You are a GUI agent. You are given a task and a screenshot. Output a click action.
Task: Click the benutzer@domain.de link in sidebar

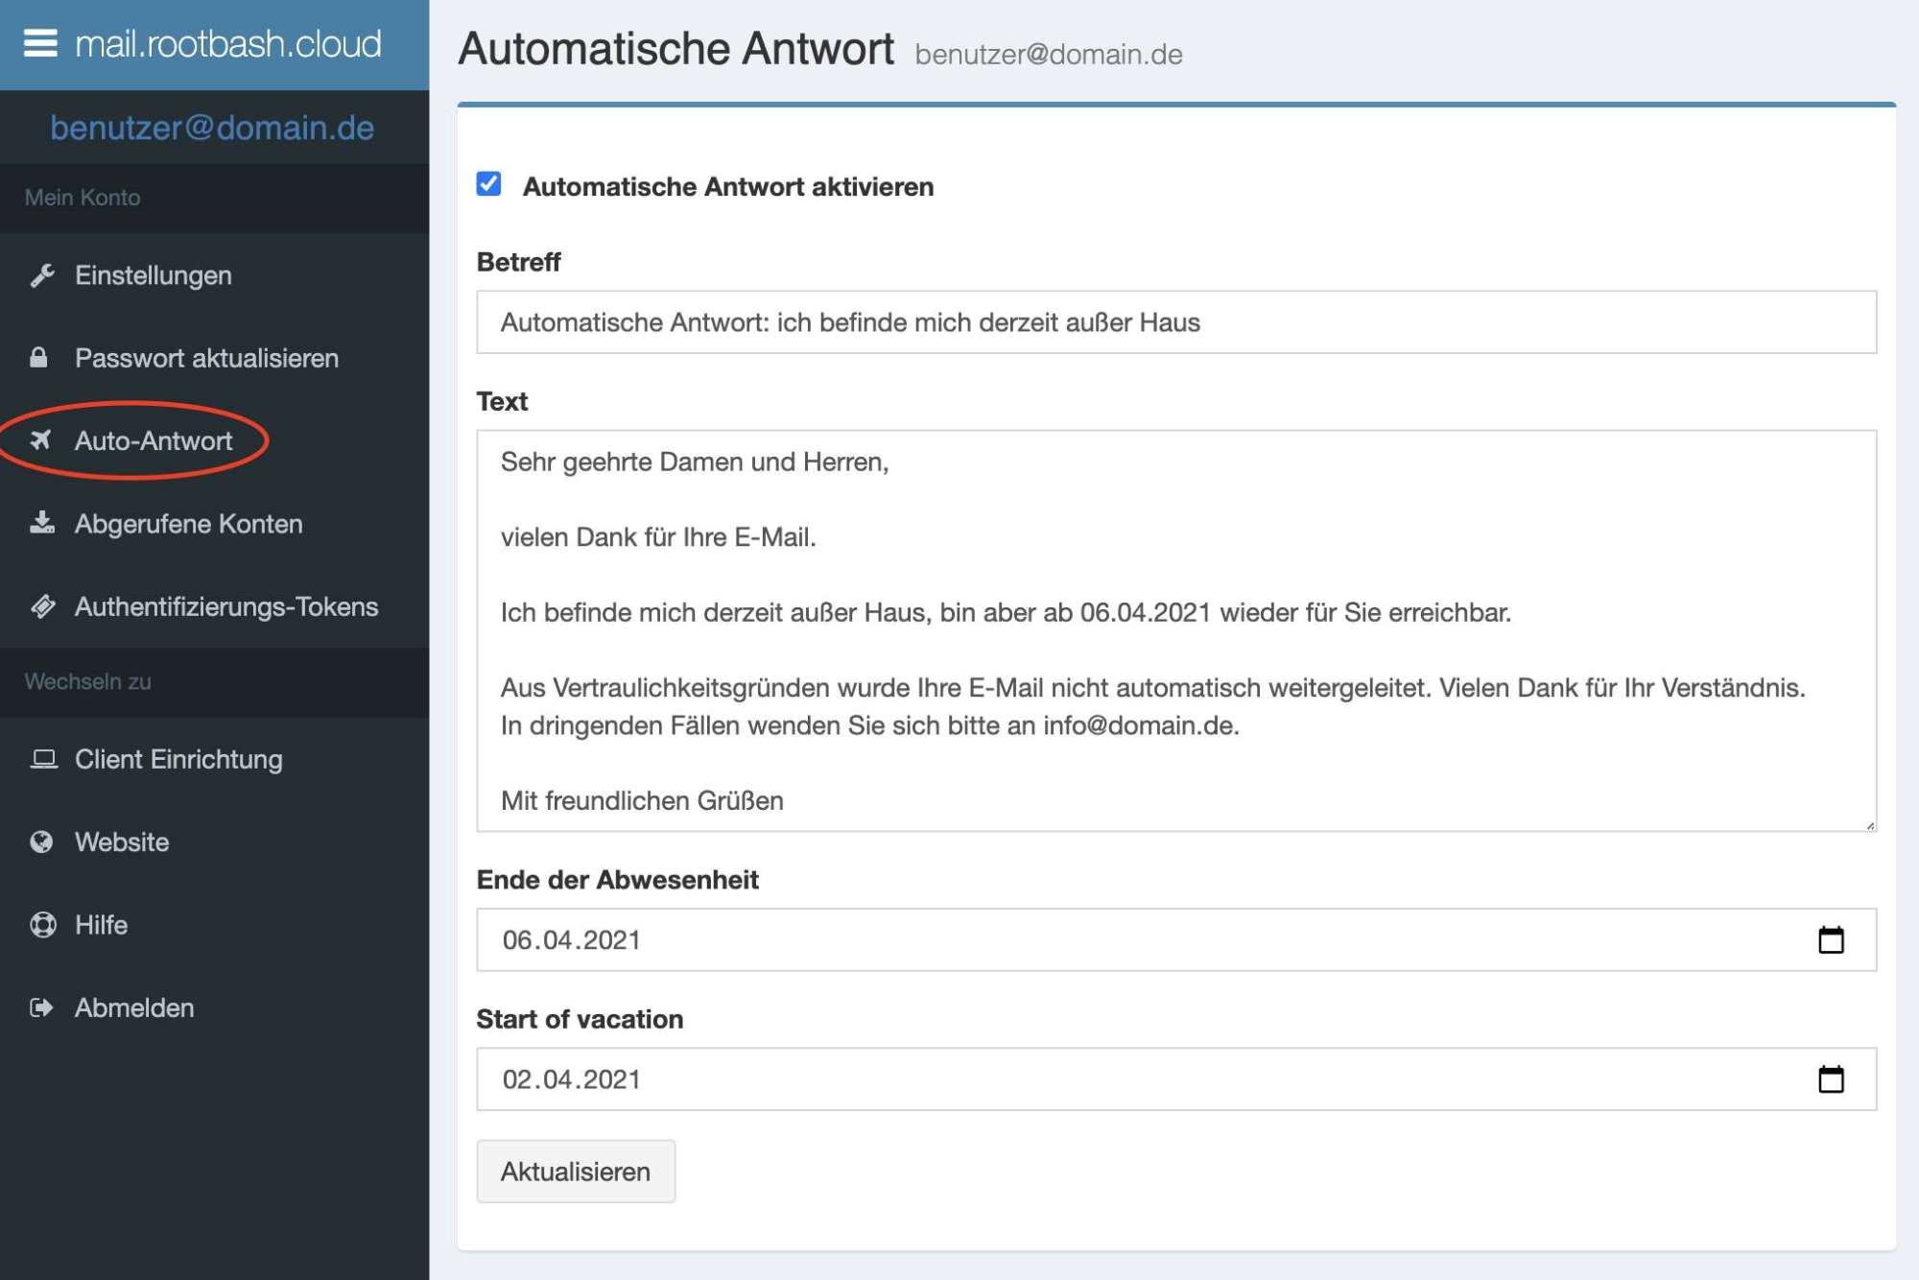212,128
